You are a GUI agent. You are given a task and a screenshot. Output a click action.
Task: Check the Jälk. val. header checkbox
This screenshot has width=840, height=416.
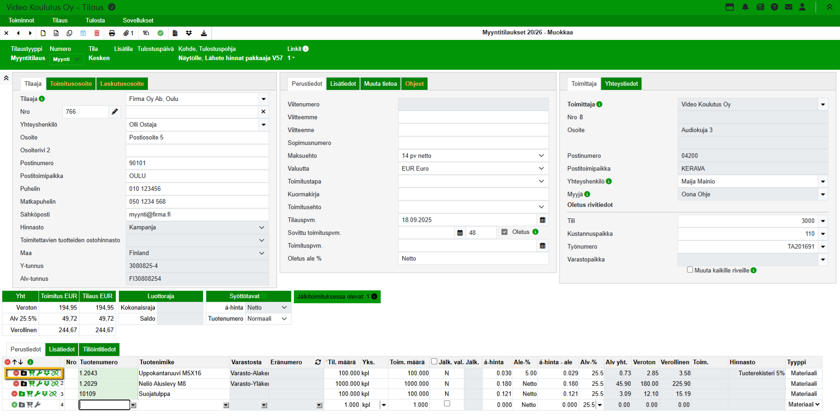tap(434, 361)
